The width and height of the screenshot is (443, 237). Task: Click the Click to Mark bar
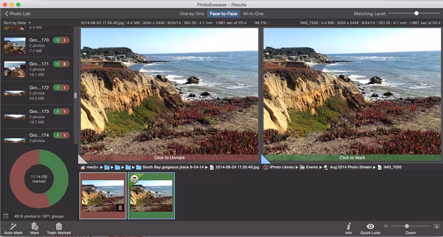click(x=352, y=158)
